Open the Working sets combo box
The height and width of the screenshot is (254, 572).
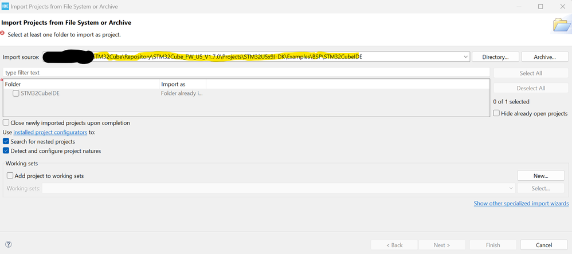tap(279, 188)
